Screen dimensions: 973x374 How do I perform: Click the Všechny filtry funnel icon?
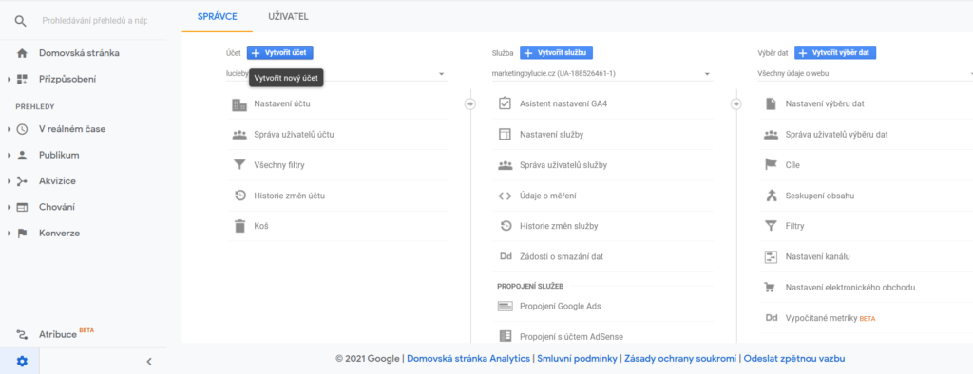coord(239,165)
